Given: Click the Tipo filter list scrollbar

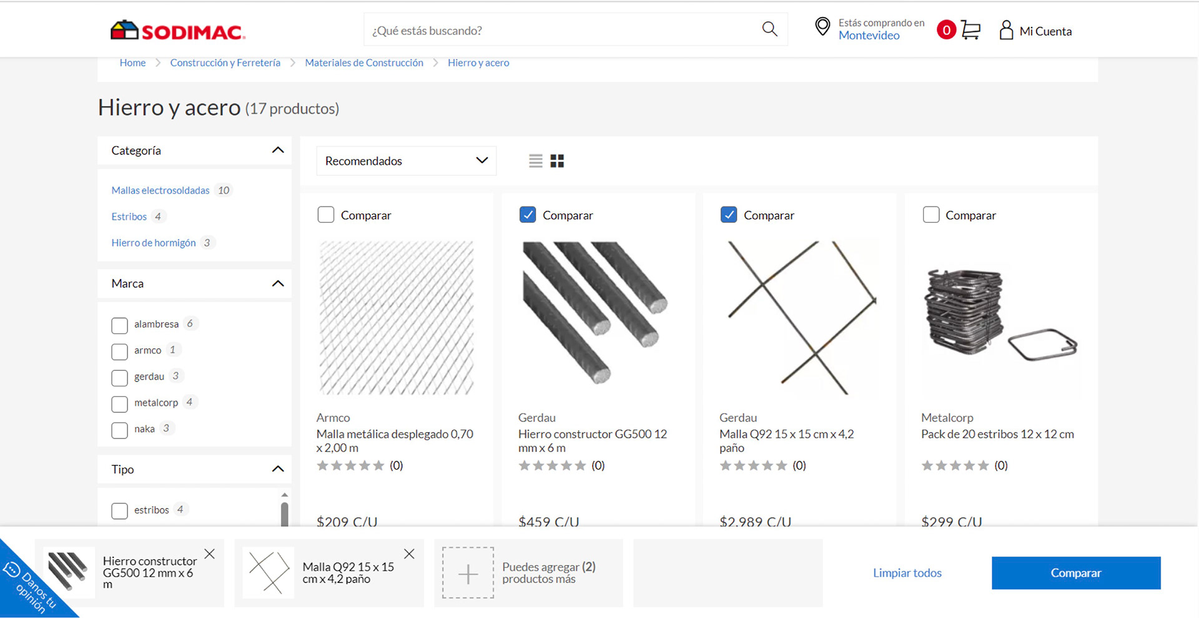Looking at the screenshot, I should (x=285, y=514).
